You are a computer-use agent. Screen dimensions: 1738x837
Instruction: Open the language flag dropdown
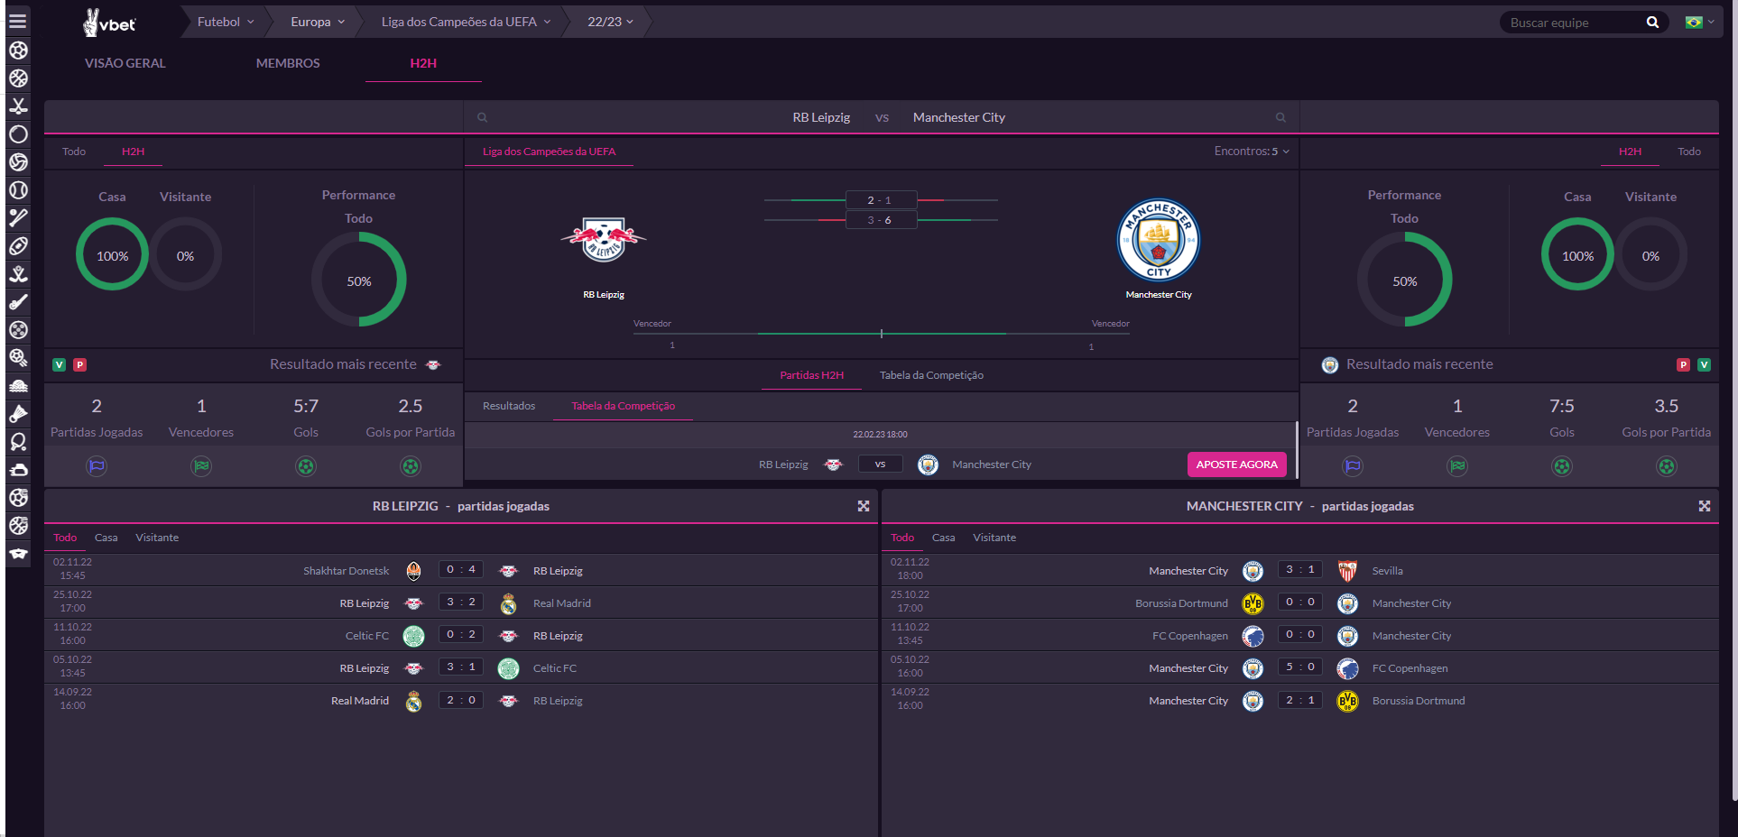point(1700,23)
